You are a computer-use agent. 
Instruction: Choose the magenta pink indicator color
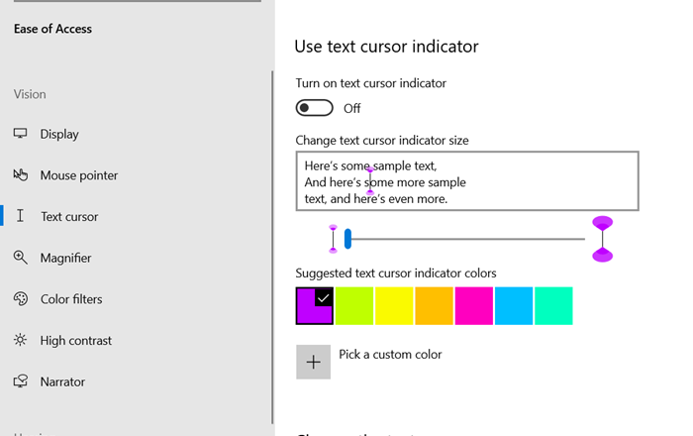pos(473,305)
